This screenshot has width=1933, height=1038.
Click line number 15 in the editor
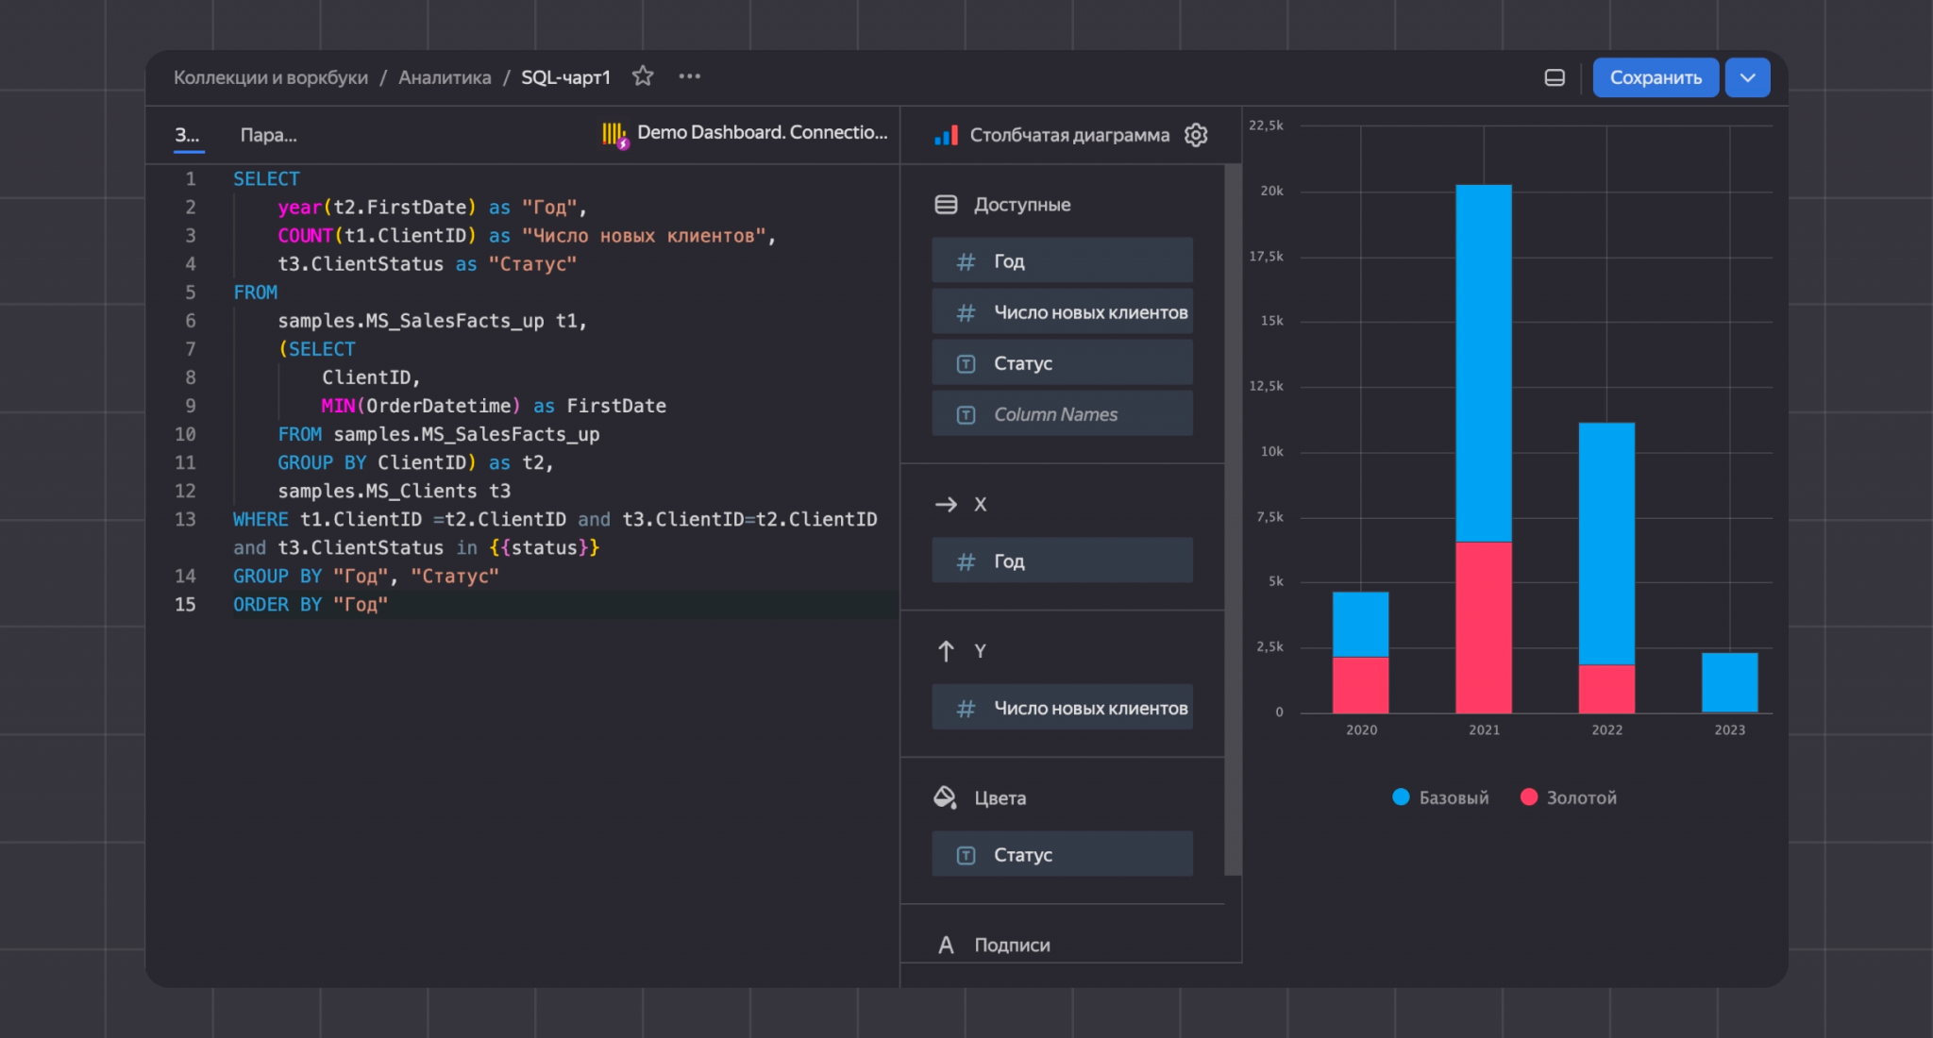(x=185, y=604)
